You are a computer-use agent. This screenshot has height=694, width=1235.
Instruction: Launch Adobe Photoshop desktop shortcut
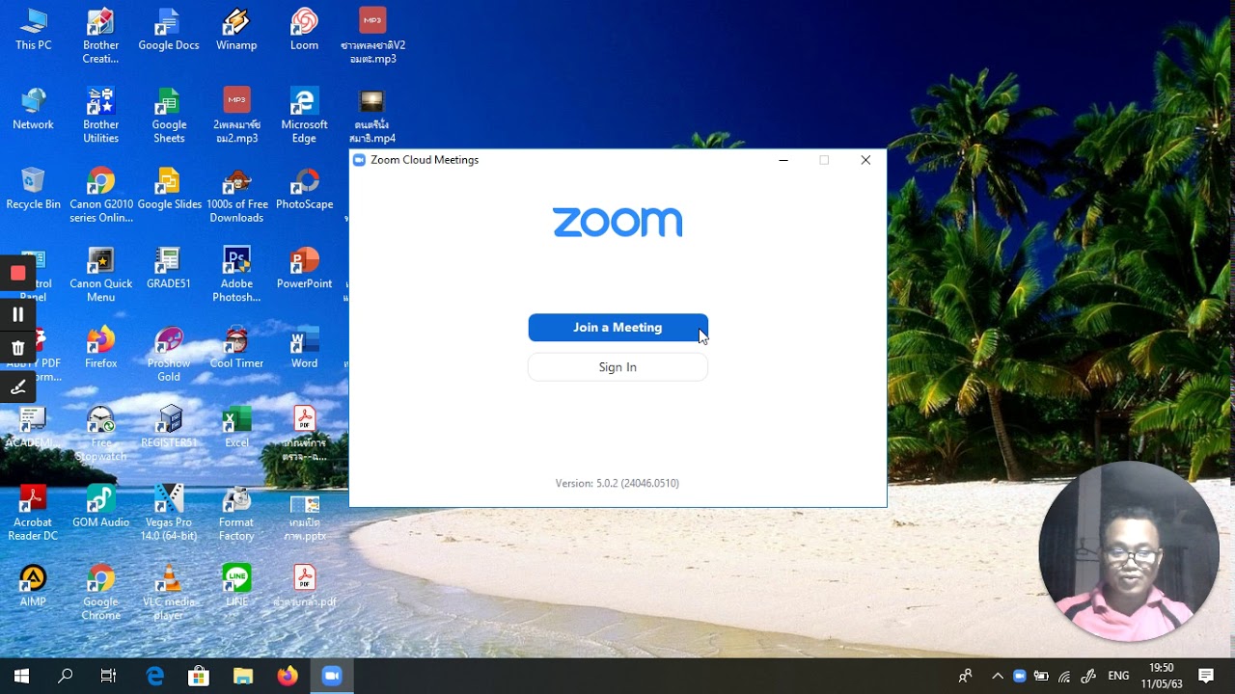click(236, 275)
